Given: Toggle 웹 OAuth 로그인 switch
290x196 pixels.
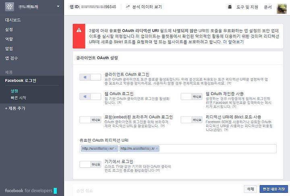Looking at the screenshot, I should tap(90, 97).
